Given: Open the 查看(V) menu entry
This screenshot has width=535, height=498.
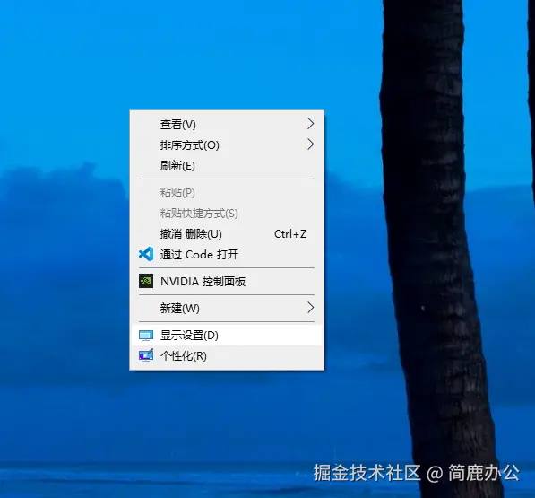Looking at the screenshot, I should pos(227,125).
